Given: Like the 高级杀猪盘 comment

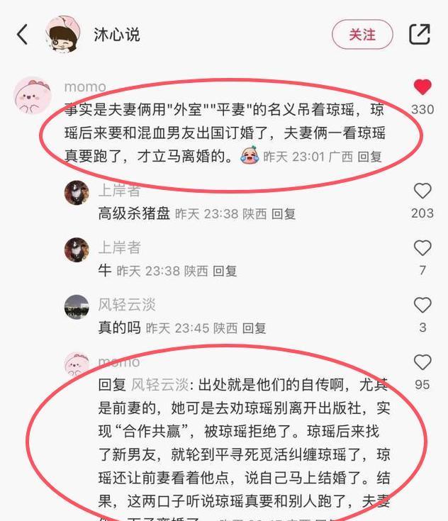Looking at the screenshot, I should 422,191.
